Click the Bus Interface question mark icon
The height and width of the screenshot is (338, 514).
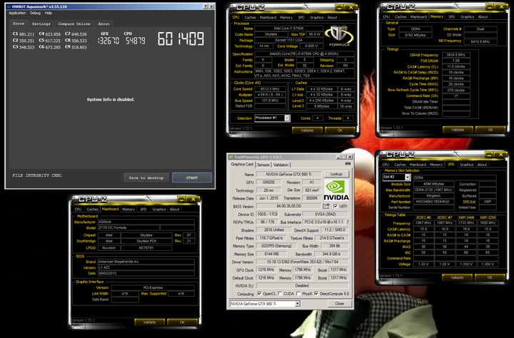tap(348, 222)
